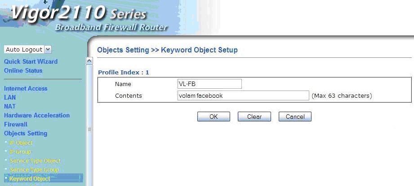Go to Online Status page

click(x=23, y=70)
